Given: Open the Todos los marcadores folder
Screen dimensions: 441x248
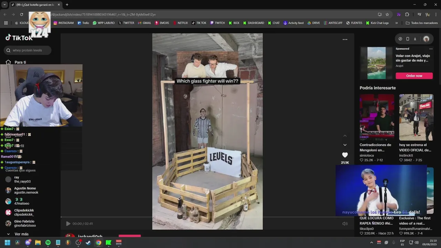Looking at the screenshot, I should 422,23.
